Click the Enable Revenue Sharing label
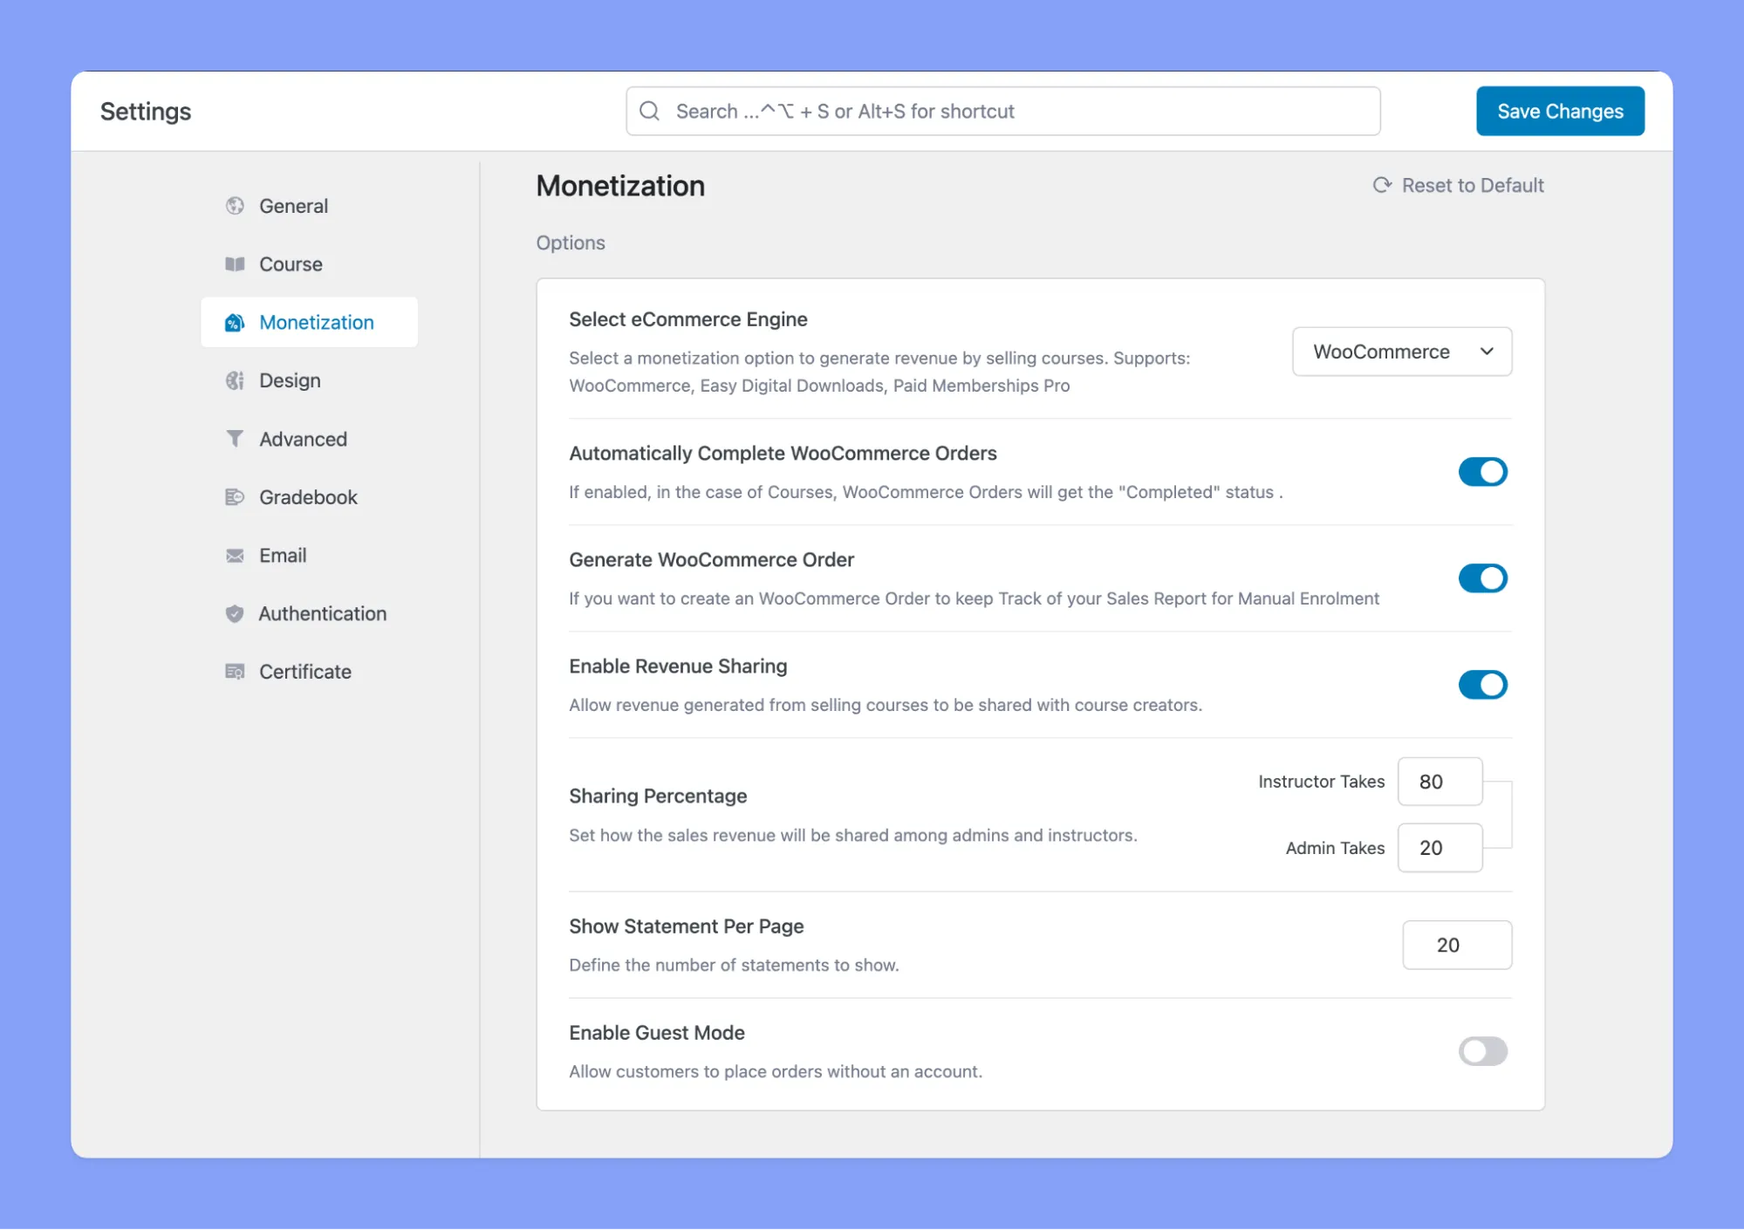 coord(678,666)
